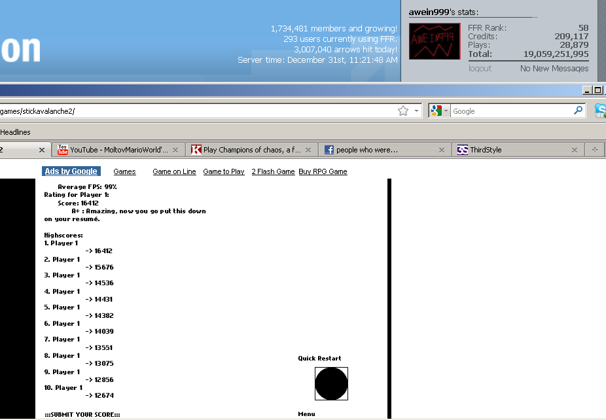Type in the Google search field

pyautogui.click(x=510, y=111)
